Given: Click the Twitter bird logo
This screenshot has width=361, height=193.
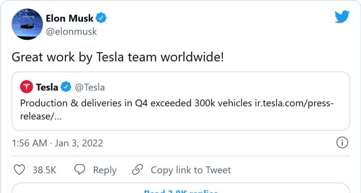Looking at the screenshot, I should point(342,17).
